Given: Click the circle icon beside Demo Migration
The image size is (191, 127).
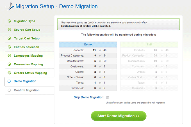Looking at the screenshot, I should pyautogui.click(x=9, y=81).
